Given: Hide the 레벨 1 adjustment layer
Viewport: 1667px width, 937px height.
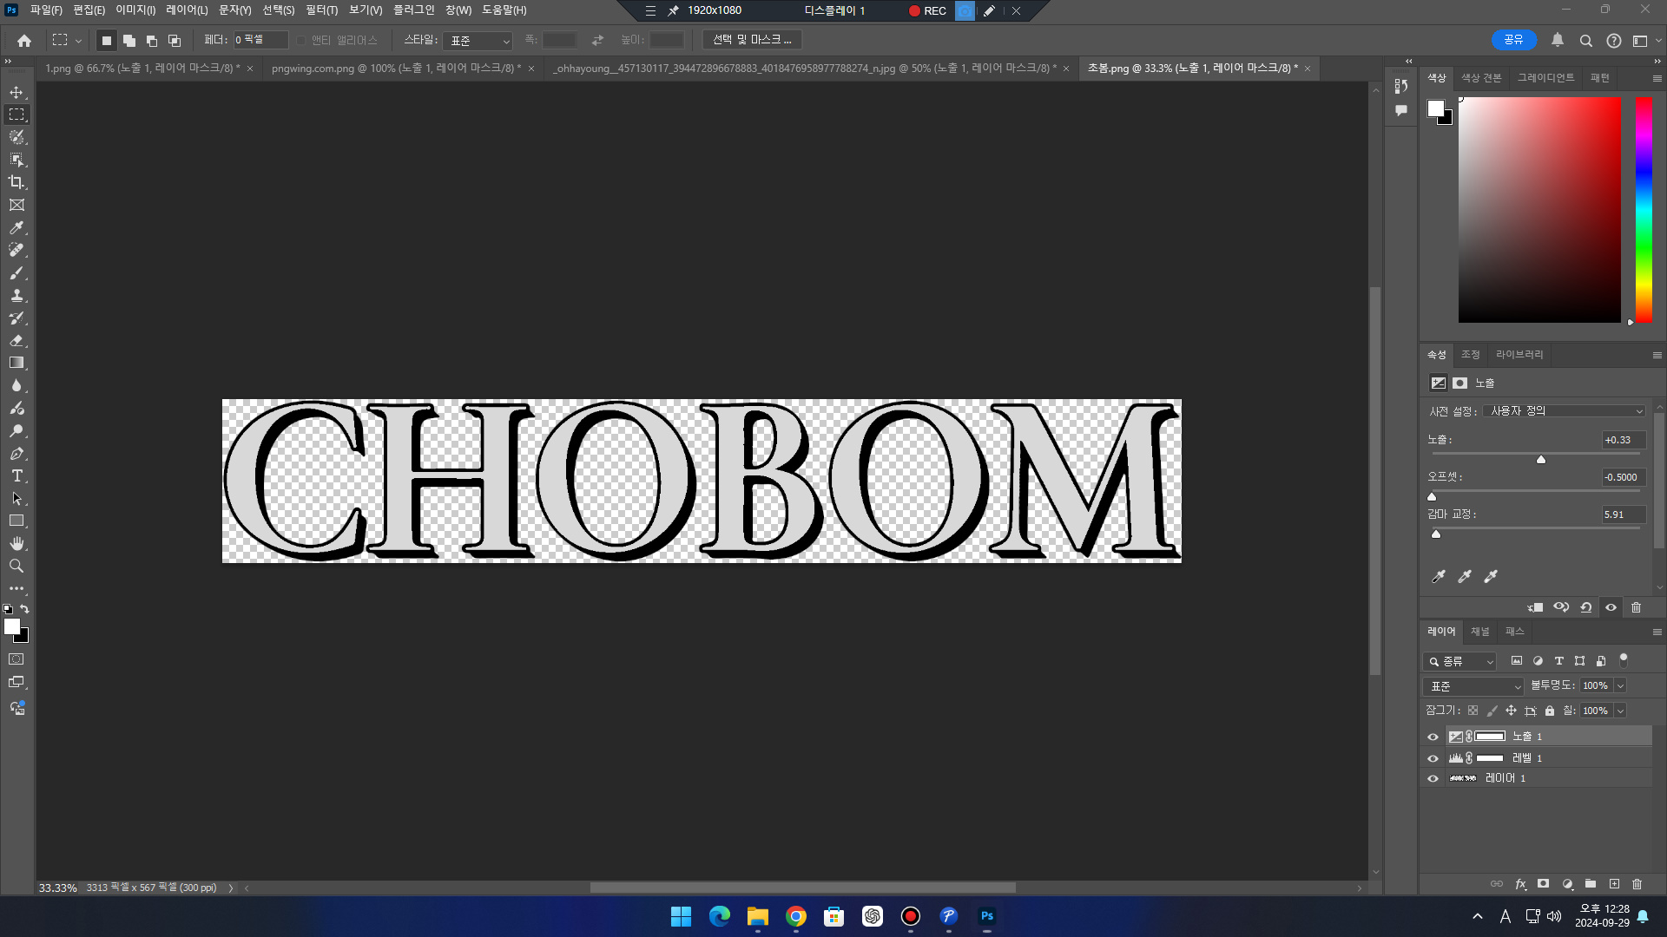Looking at the screenshot, I should pos(1433,758).
